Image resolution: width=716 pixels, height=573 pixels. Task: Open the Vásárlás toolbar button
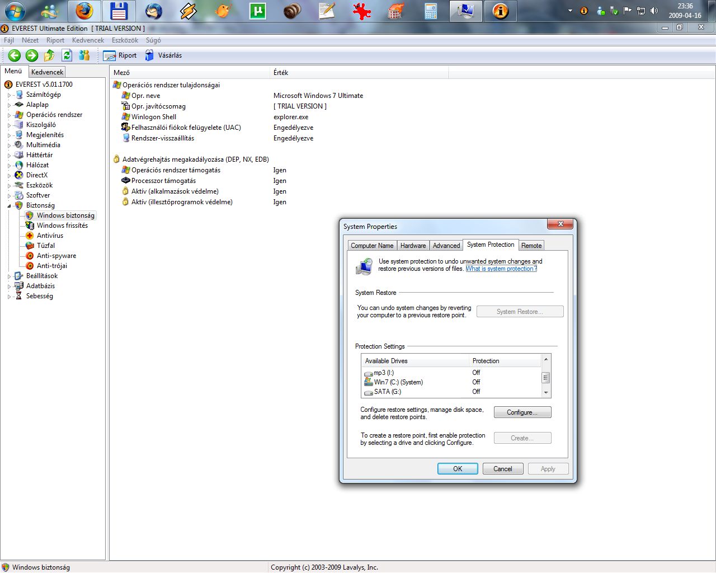(163, 55)
